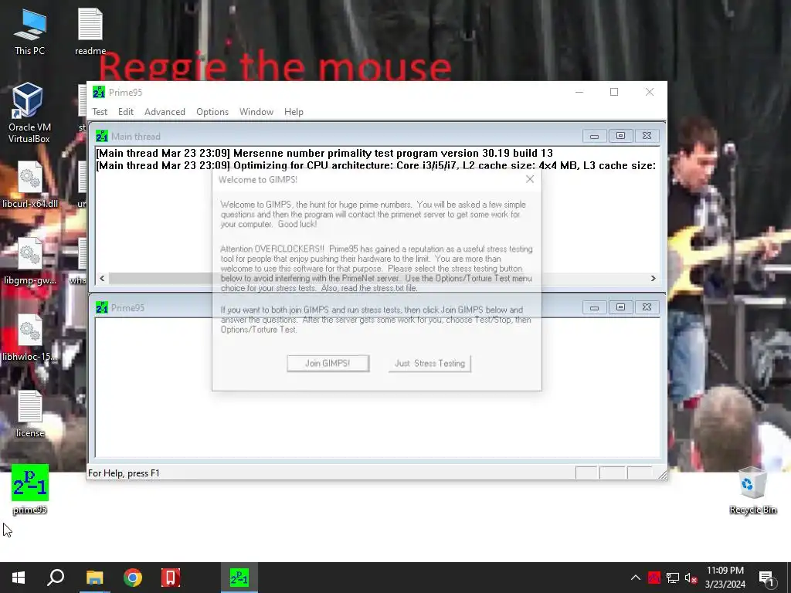
Task: Launch Google Chrome from taskbar
Action: 133,578
